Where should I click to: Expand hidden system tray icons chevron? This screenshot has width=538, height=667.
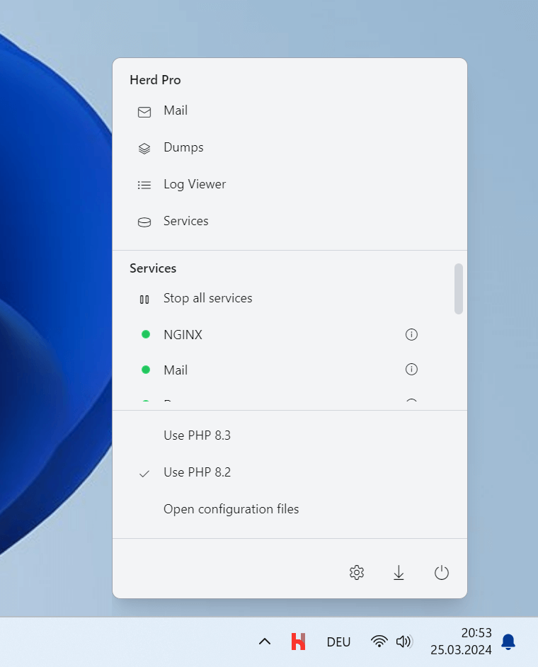pyautogui.click(x=265, y=642)
